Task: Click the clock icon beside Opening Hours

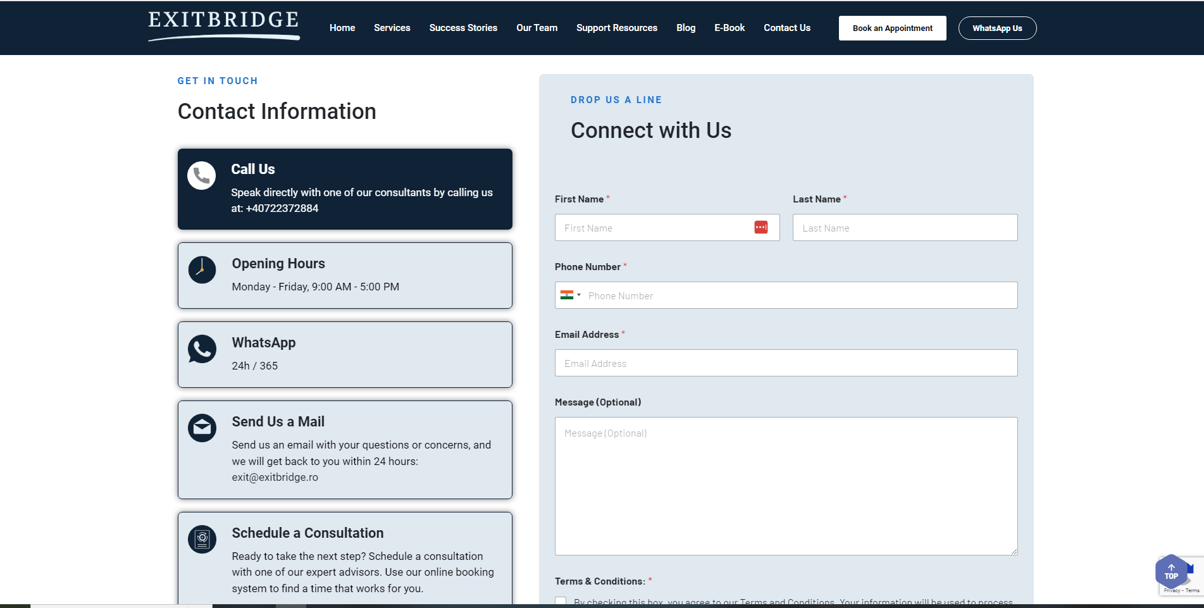Action: 201,270
